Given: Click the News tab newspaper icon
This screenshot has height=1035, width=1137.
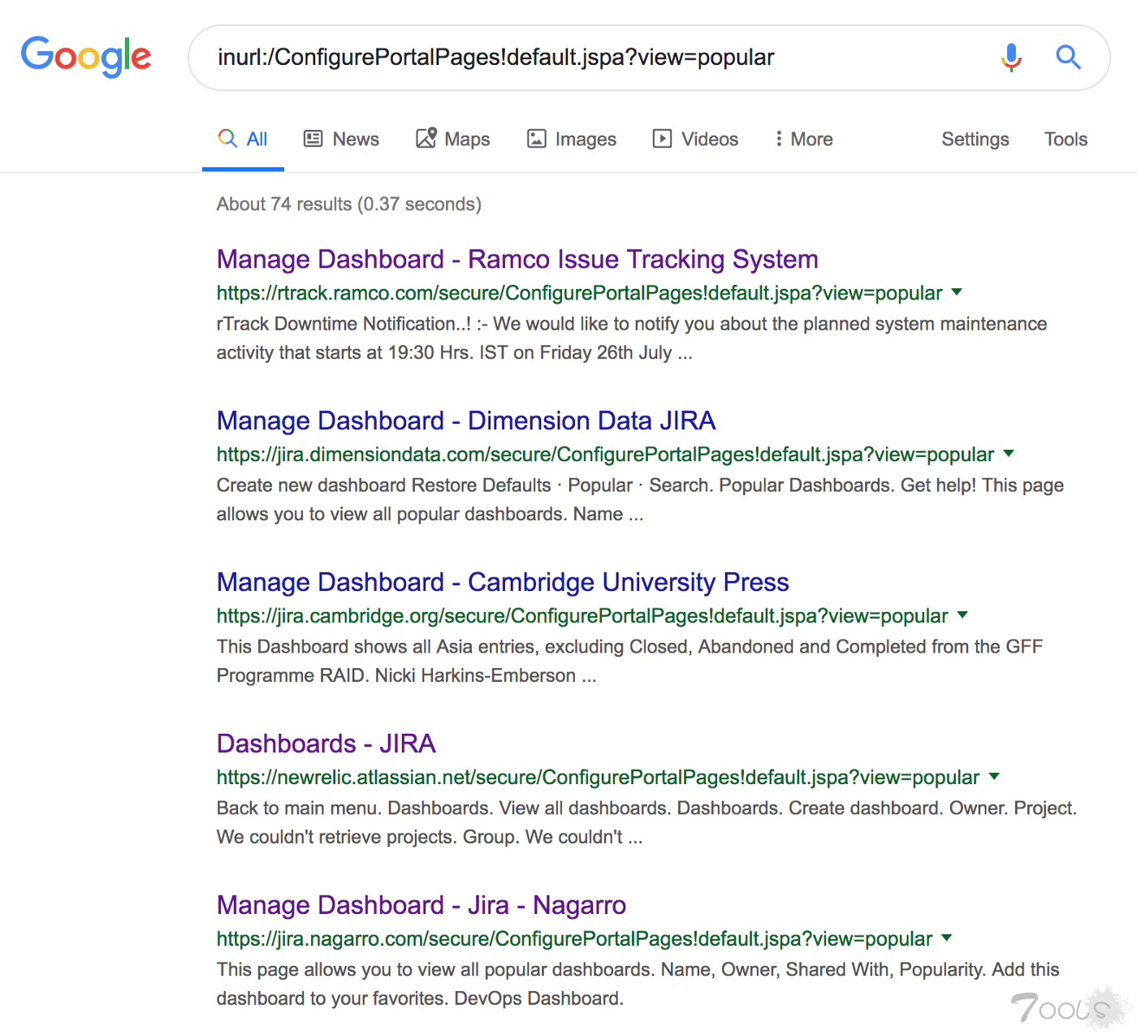Looking at the screenshot, I should click(313, 139).
